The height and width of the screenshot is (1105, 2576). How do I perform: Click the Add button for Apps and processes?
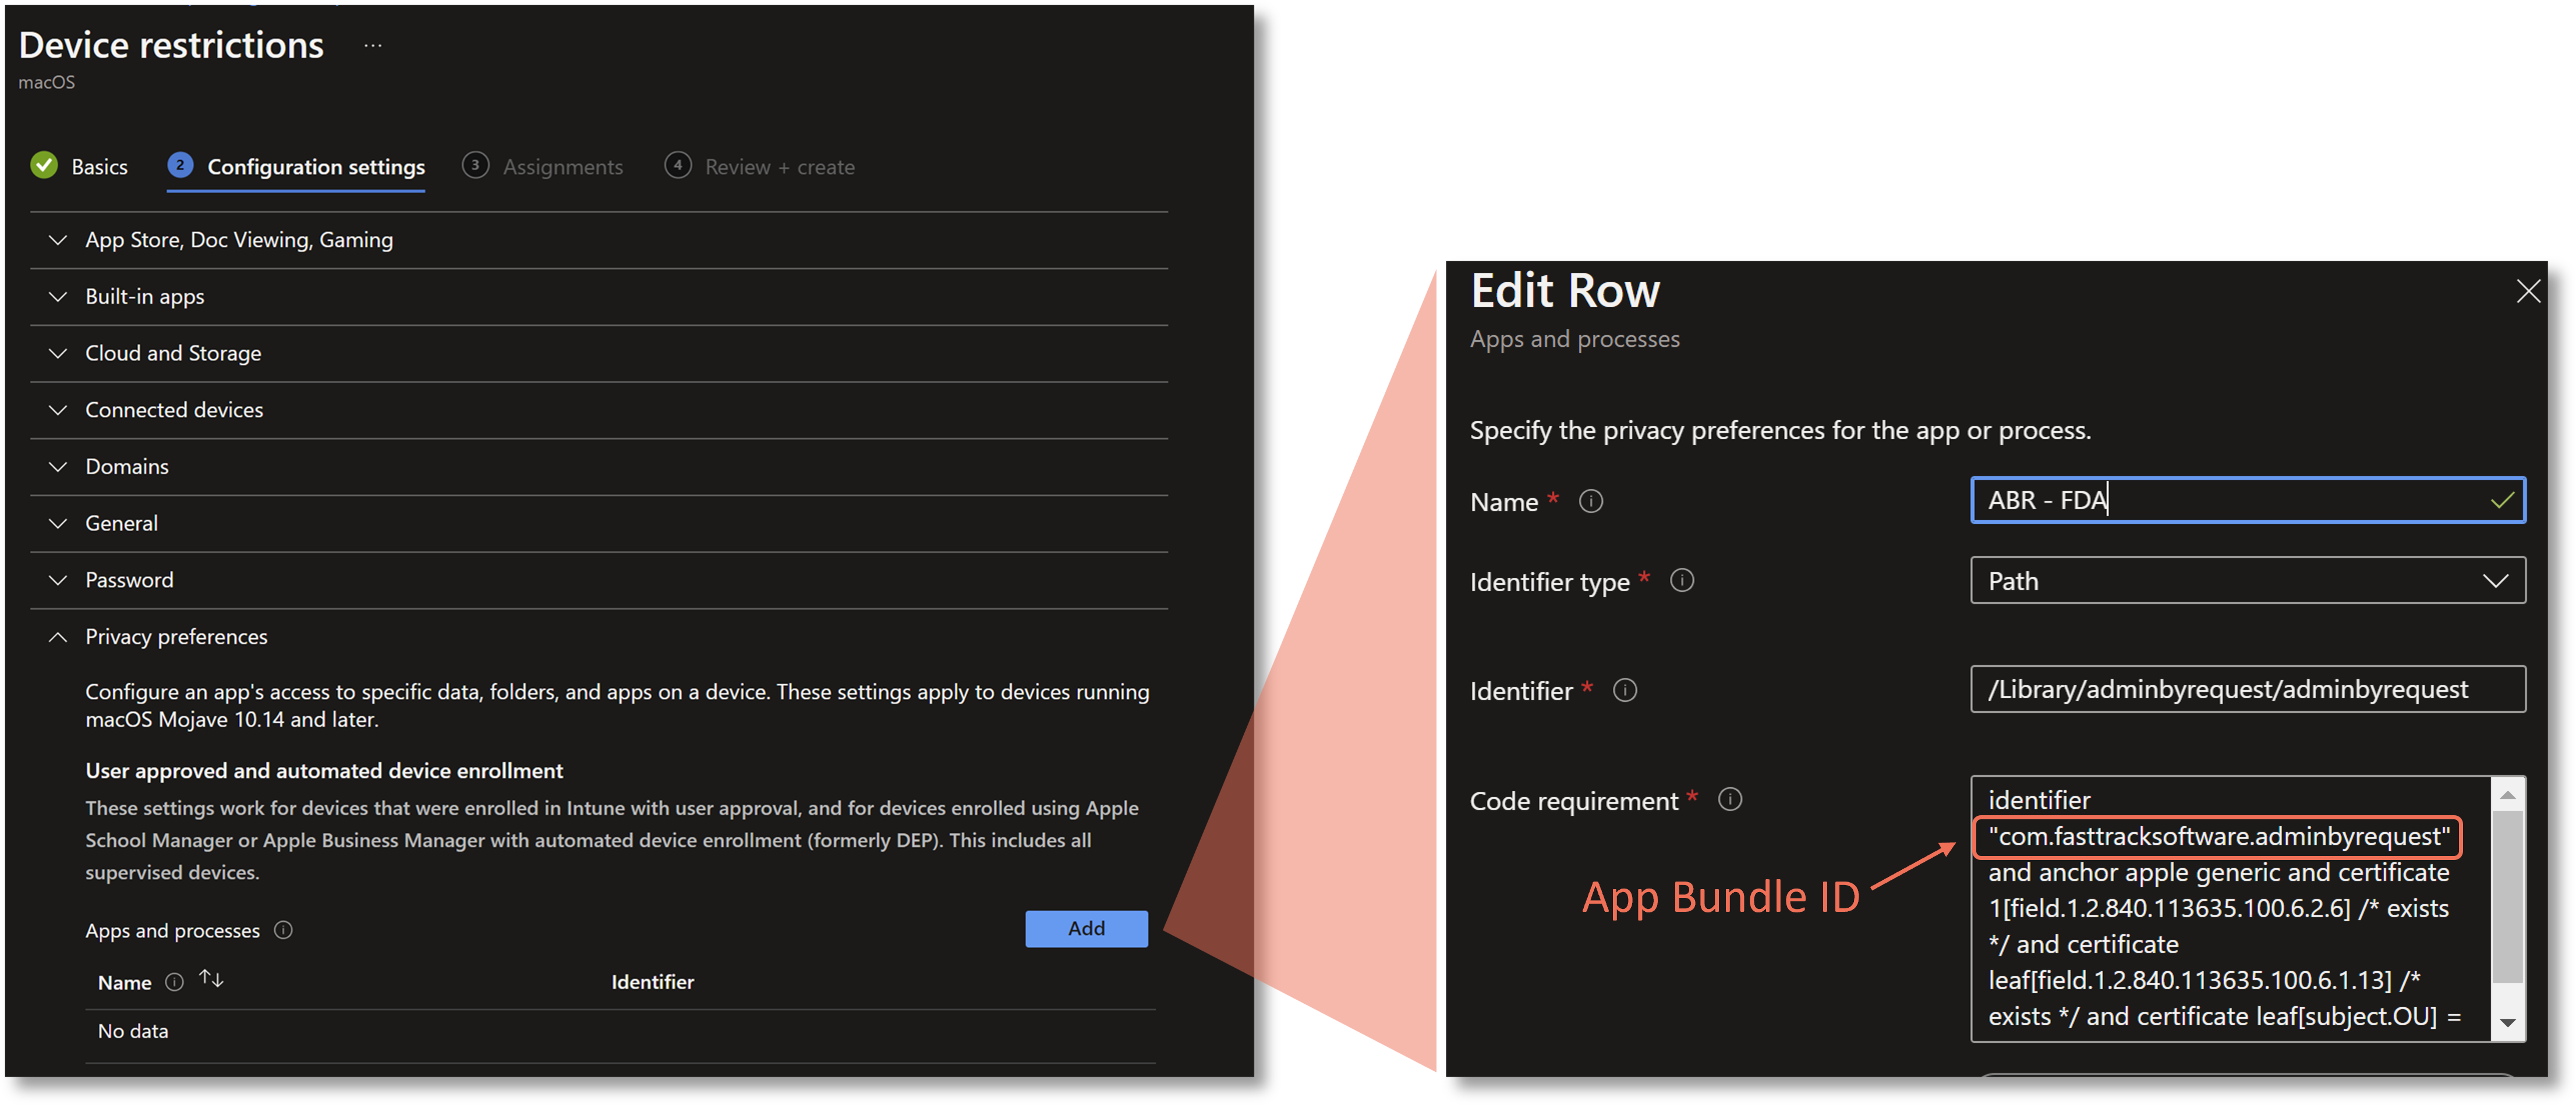[x=1086, y=929]
